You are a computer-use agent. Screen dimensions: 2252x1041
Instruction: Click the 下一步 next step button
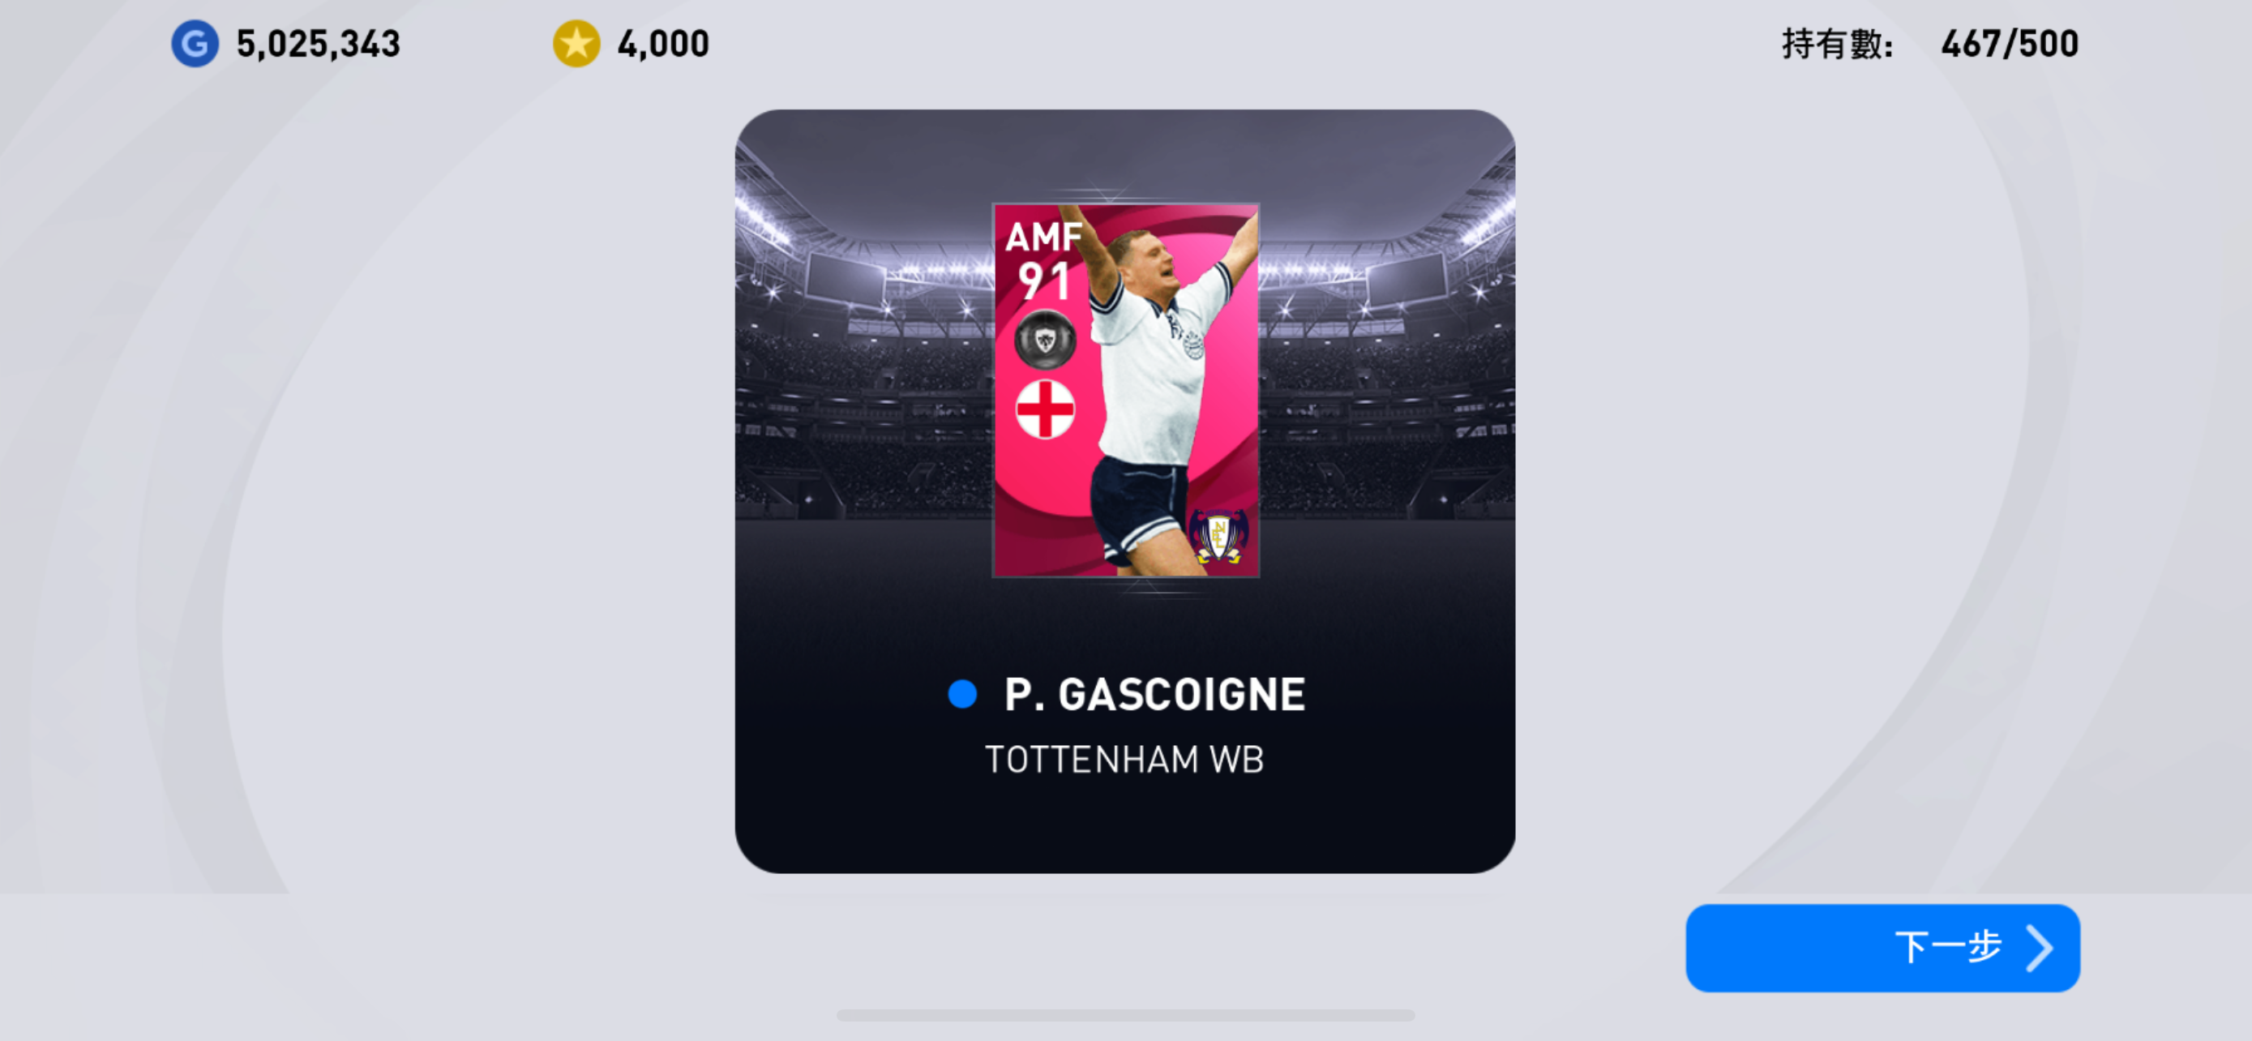pos(1882,948)
